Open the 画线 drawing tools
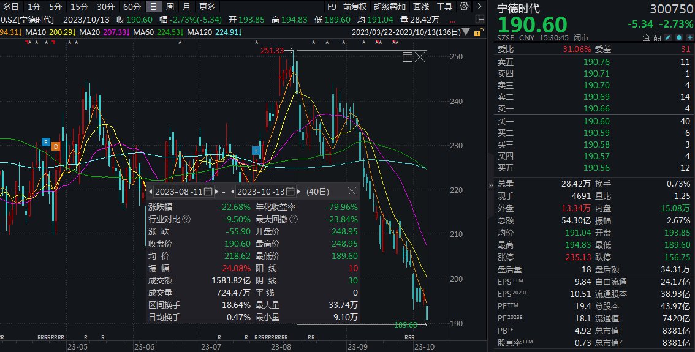The image size is (695, 352). coord(421,7)
